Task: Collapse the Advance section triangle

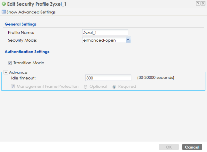Action: [x=6, y=72]
